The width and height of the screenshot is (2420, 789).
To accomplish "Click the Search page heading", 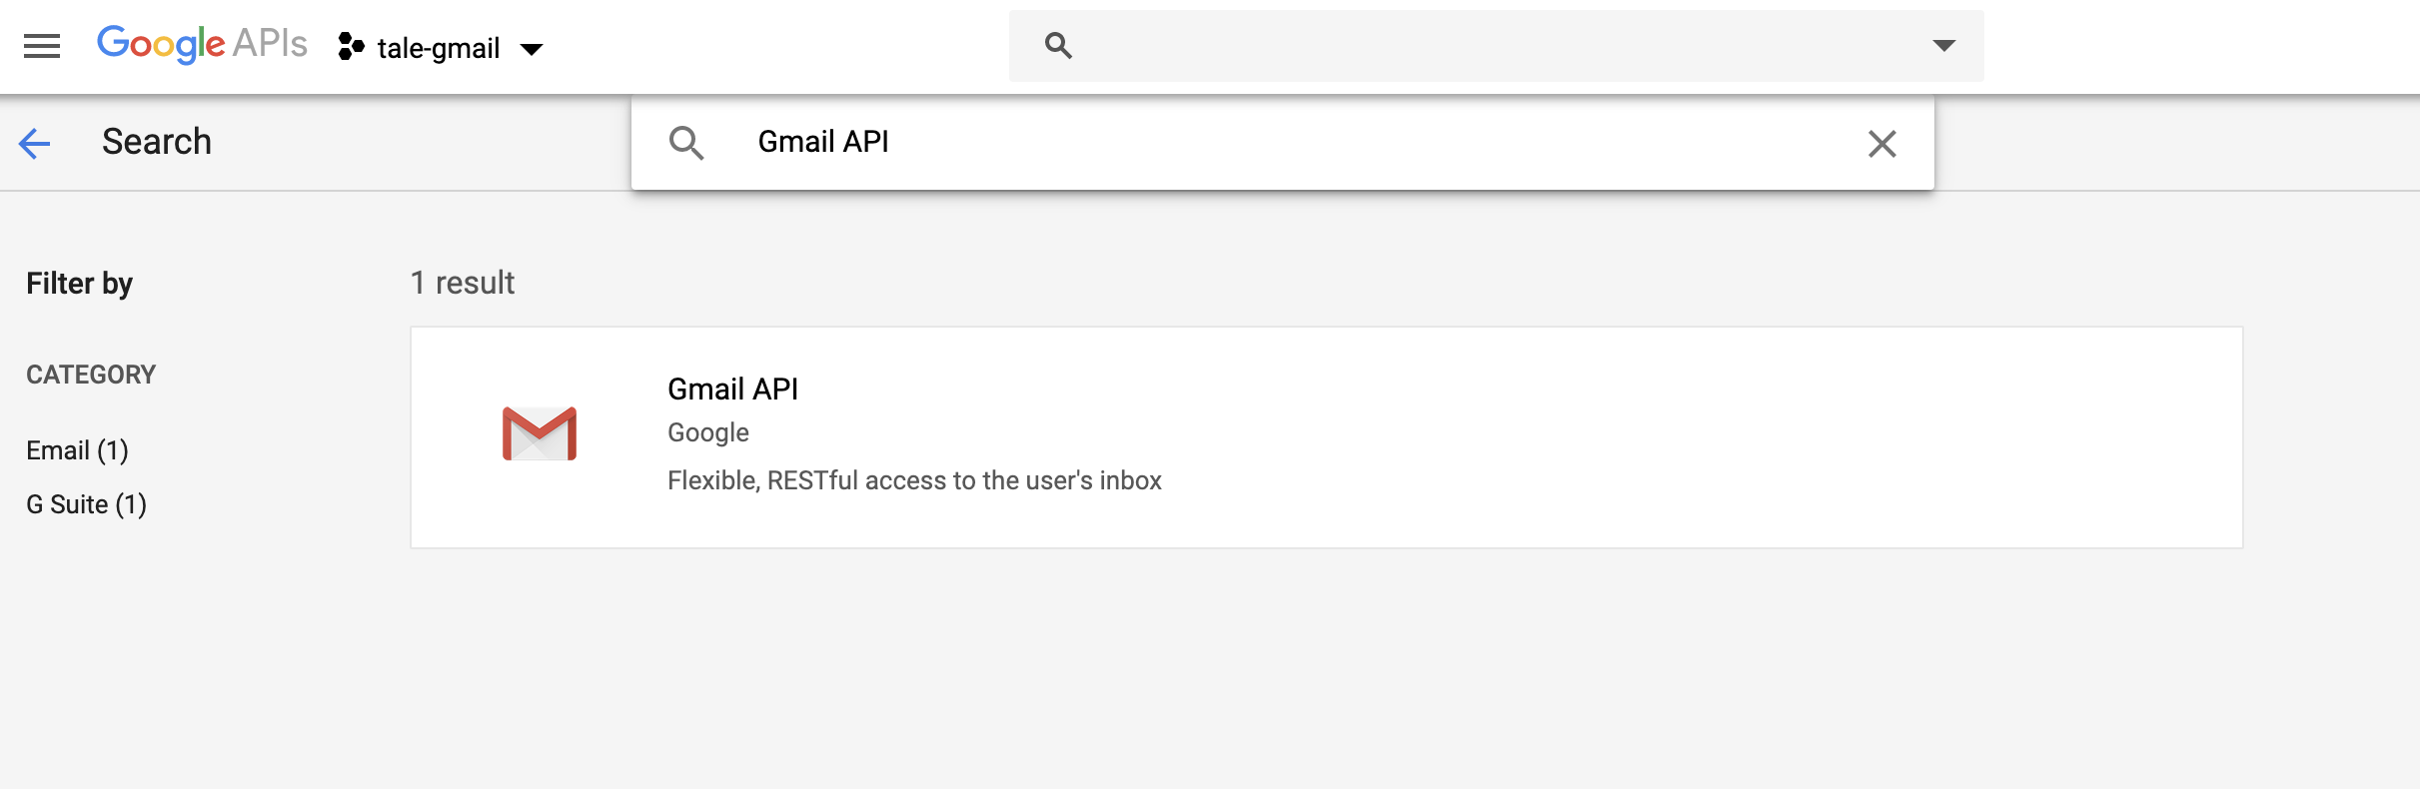I will click(x=157, y=142).
